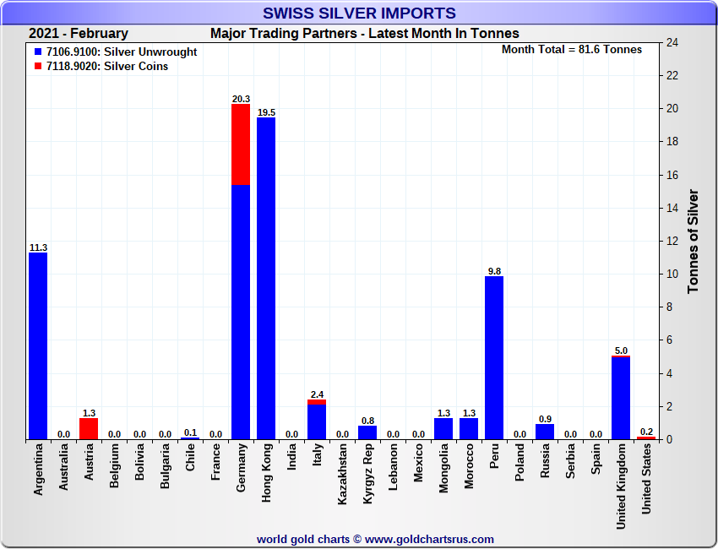Select the Swiss Silver Imports chart title

[x=359, y=14]
